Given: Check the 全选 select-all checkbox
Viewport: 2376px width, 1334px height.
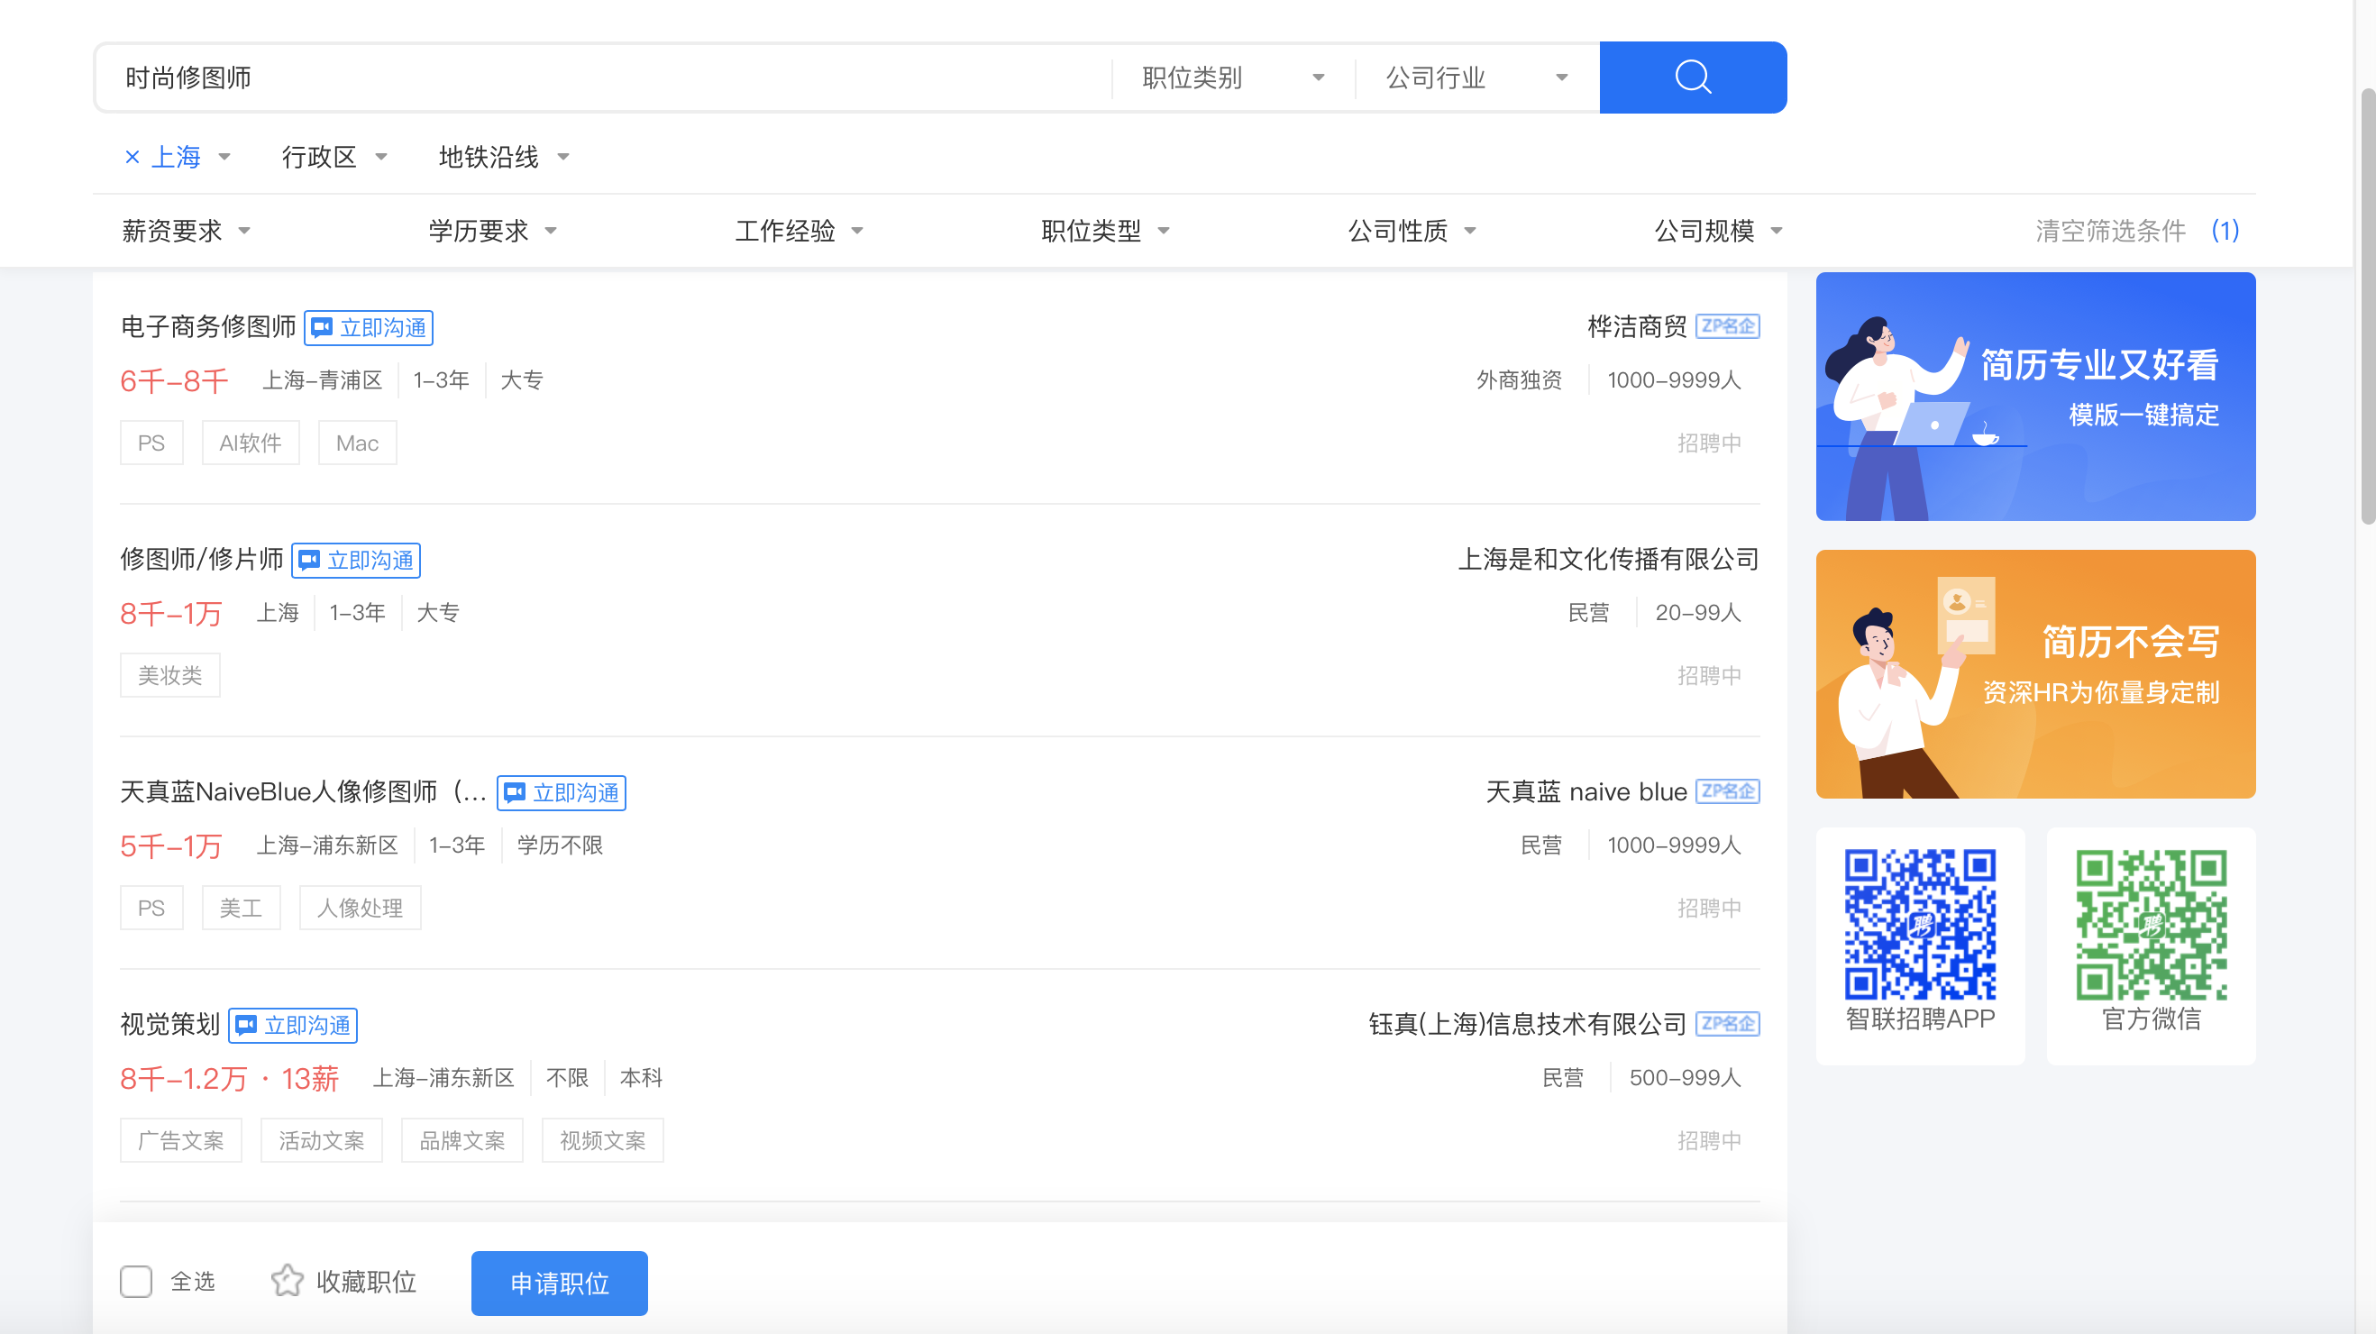Looking at the screenshot, I should 136,1281.
